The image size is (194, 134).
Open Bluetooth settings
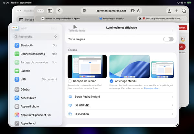(27, 45)
